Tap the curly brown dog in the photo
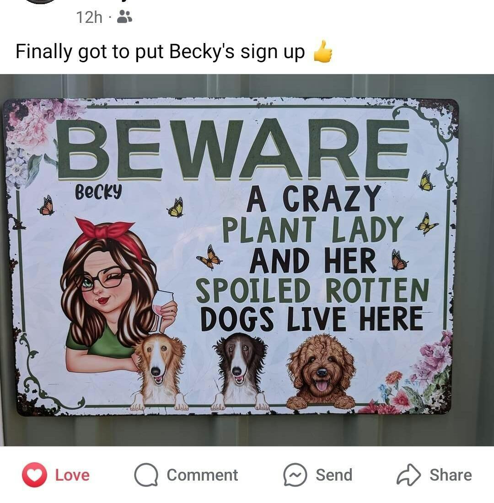 coord(322,372)
